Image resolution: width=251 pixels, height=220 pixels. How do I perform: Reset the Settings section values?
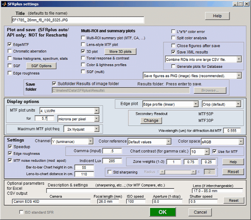tap(233, 172)
